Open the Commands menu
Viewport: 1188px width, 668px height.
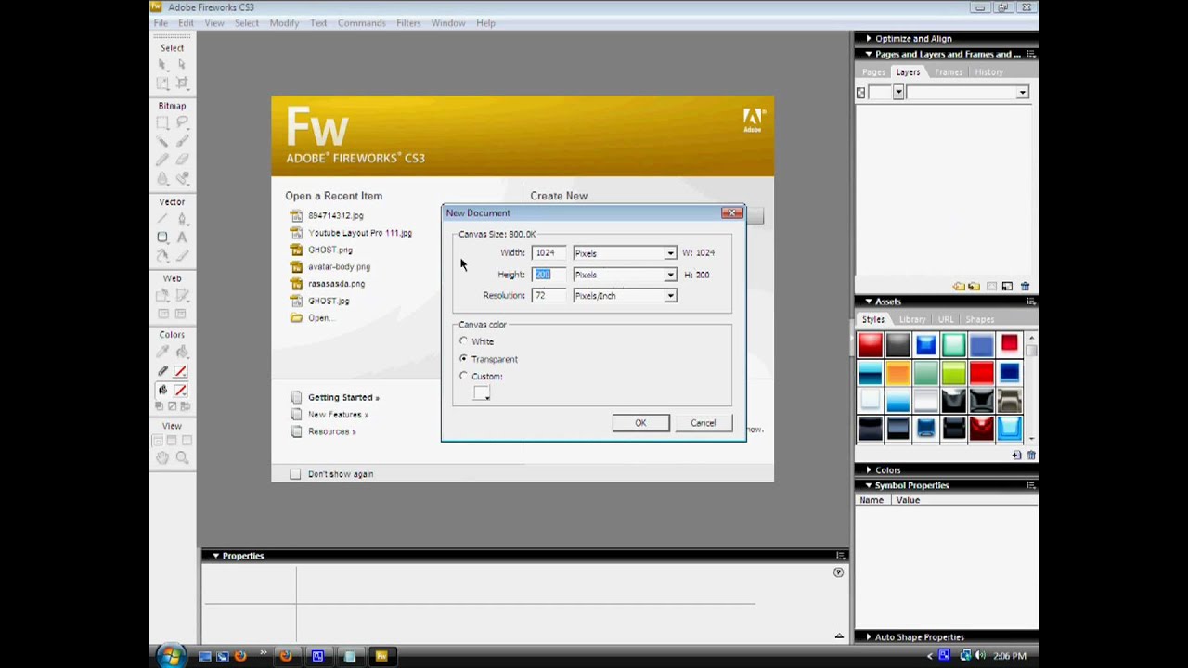tap(361, 23)
